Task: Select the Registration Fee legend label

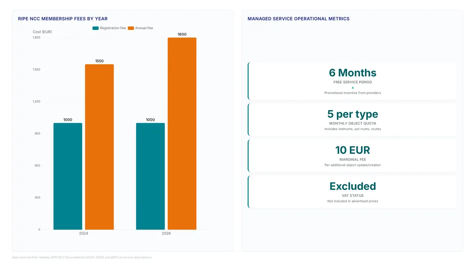Action: point(113,28)
